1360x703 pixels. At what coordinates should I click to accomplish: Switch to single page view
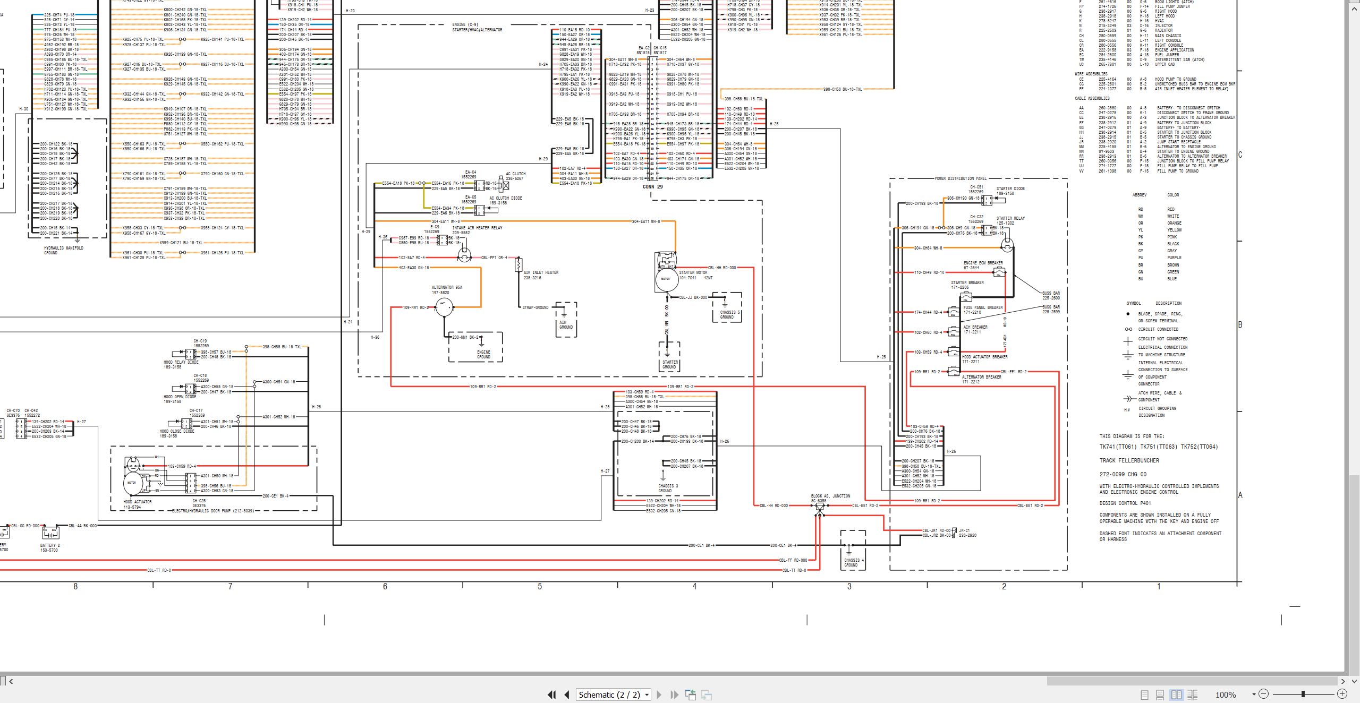(x=1145, y=695)
